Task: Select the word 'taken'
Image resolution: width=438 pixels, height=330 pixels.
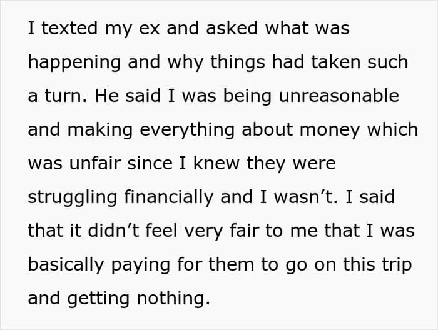Action: (x=335, y=62)
